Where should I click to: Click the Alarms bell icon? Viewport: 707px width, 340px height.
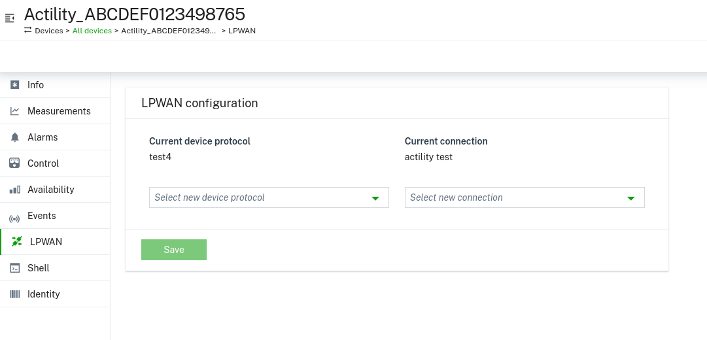click(15, 137)
